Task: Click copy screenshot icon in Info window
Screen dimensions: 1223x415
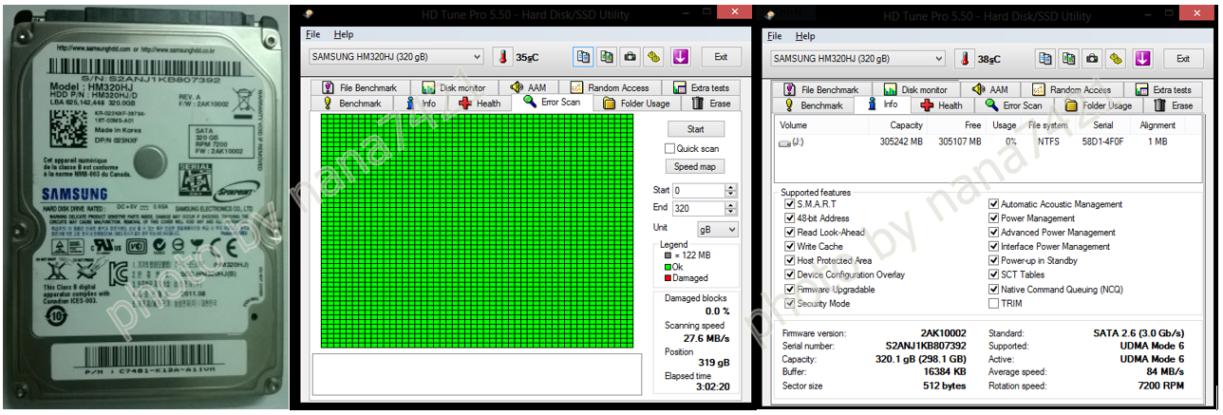Action: click(1068, 58)
